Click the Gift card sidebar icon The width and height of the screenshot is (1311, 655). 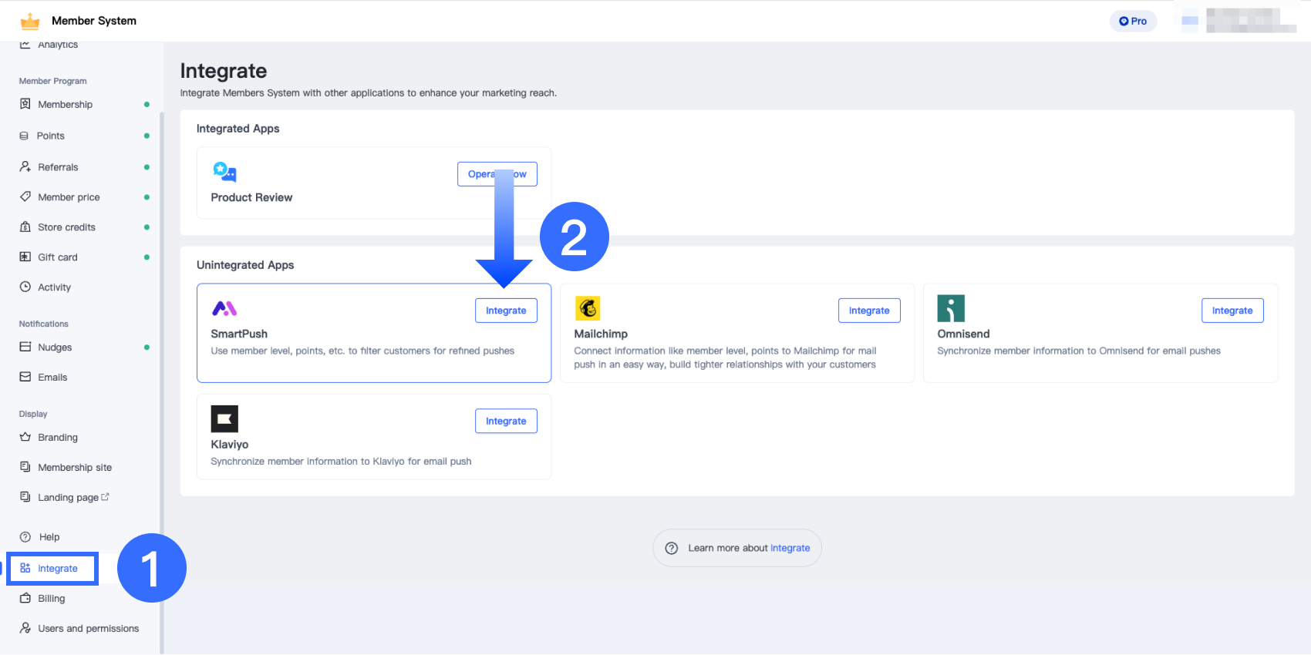point(25,257)
